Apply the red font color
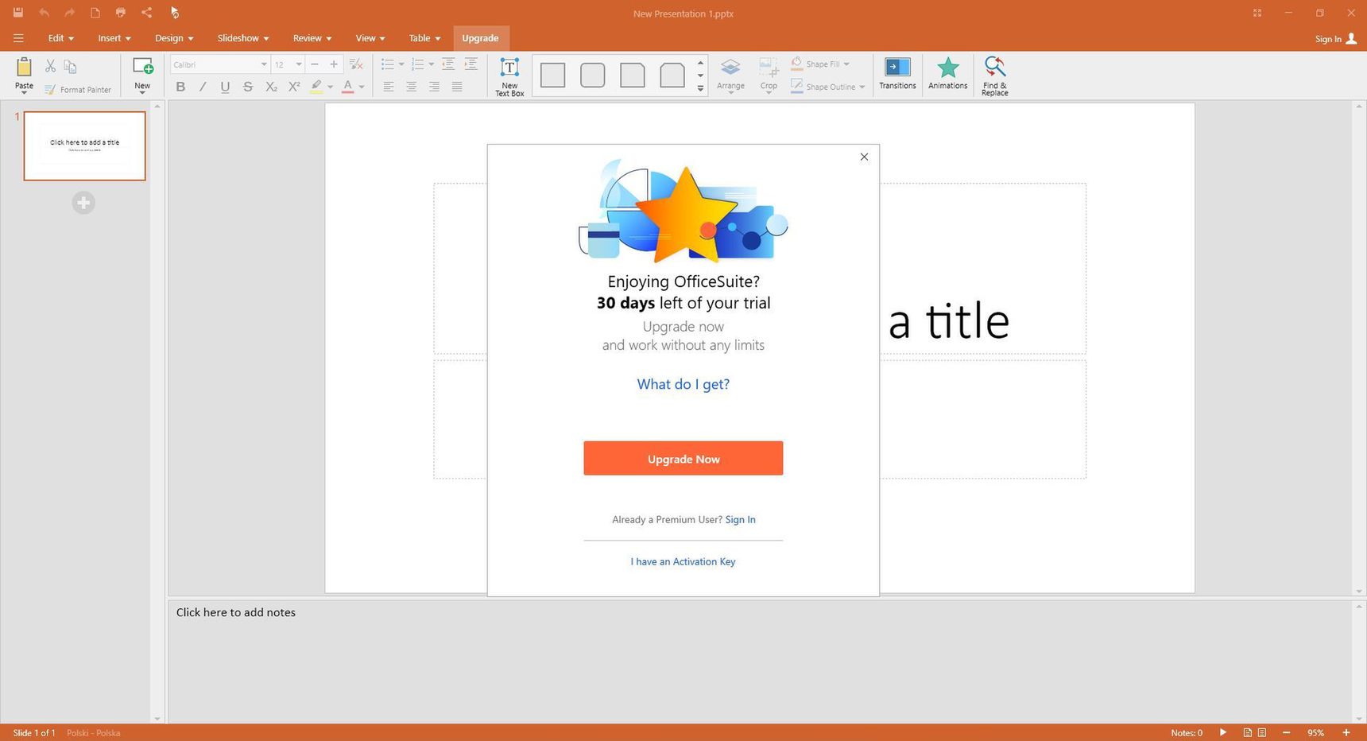Viewport: 1367px width, 741px height. tap(347, 87)
